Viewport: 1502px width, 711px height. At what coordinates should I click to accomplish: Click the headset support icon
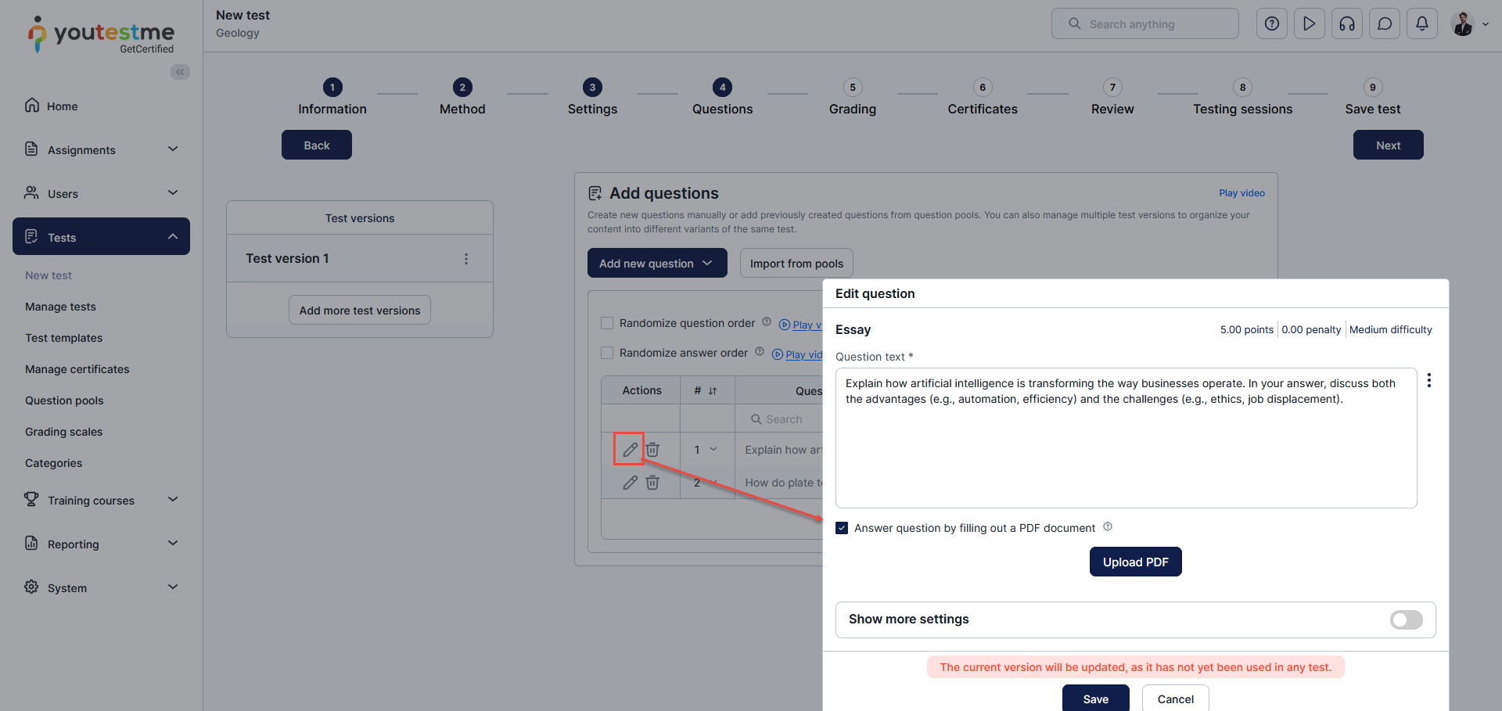(x=1347, y=23)
